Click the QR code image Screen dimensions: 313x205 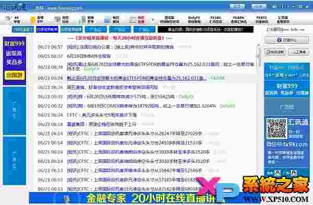(276, 128)
